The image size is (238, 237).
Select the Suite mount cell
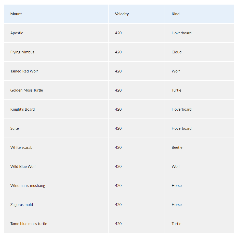56,128
